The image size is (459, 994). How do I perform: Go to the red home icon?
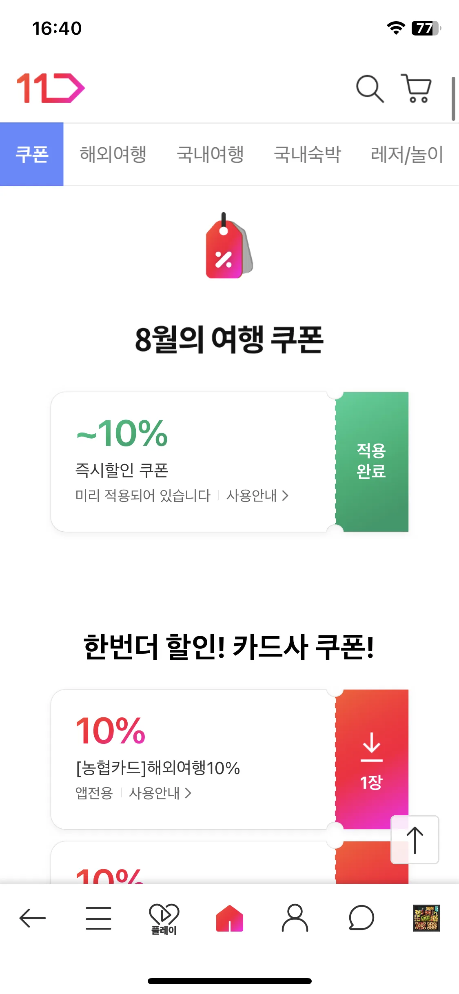tap(229, 918)
